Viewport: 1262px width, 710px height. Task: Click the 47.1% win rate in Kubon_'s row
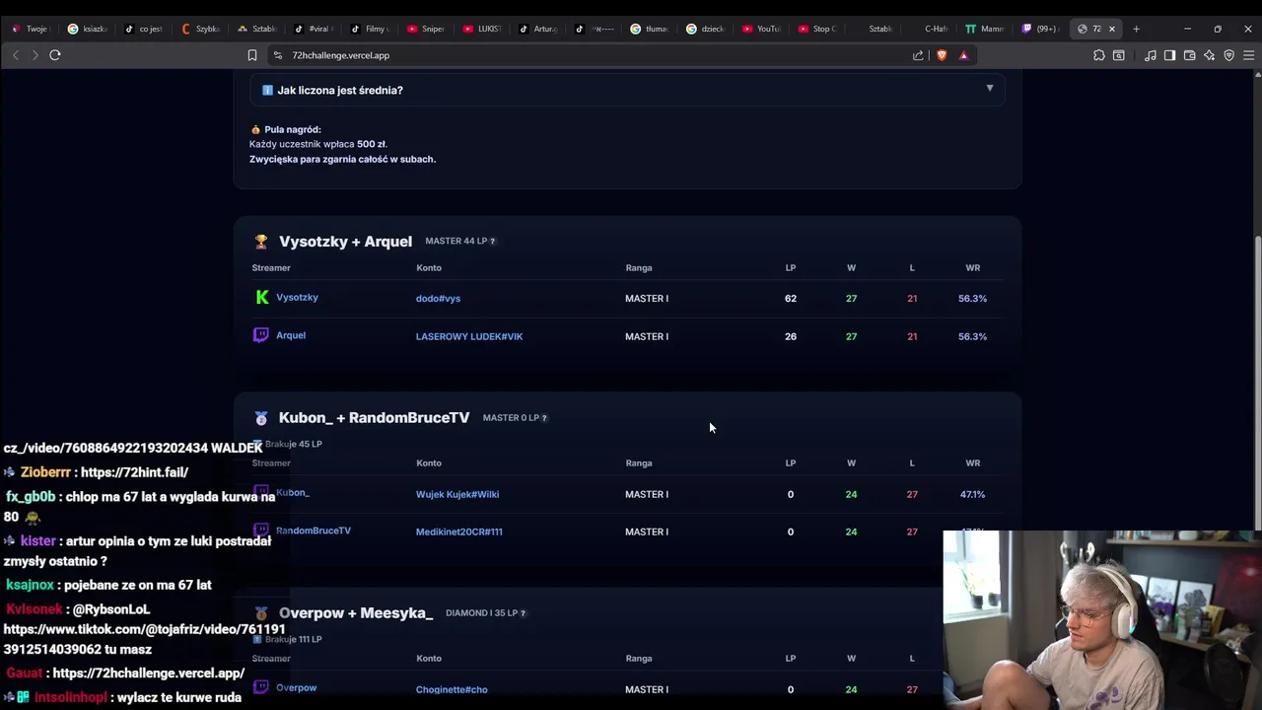972,494
